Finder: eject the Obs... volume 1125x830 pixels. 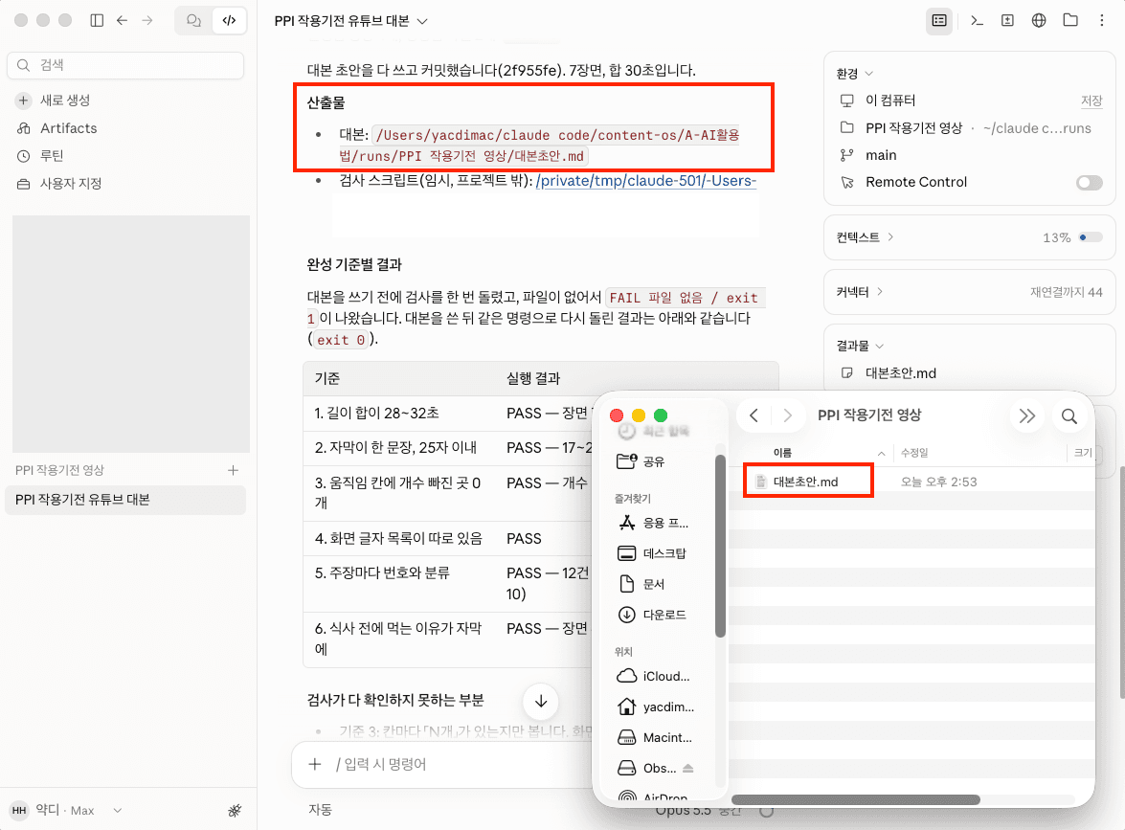(688, 769)
